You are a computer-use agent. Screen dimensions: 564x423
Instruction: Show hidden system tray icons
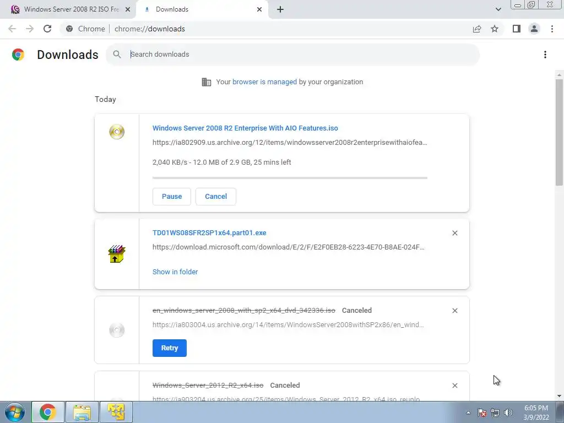[x=468, y=413]
